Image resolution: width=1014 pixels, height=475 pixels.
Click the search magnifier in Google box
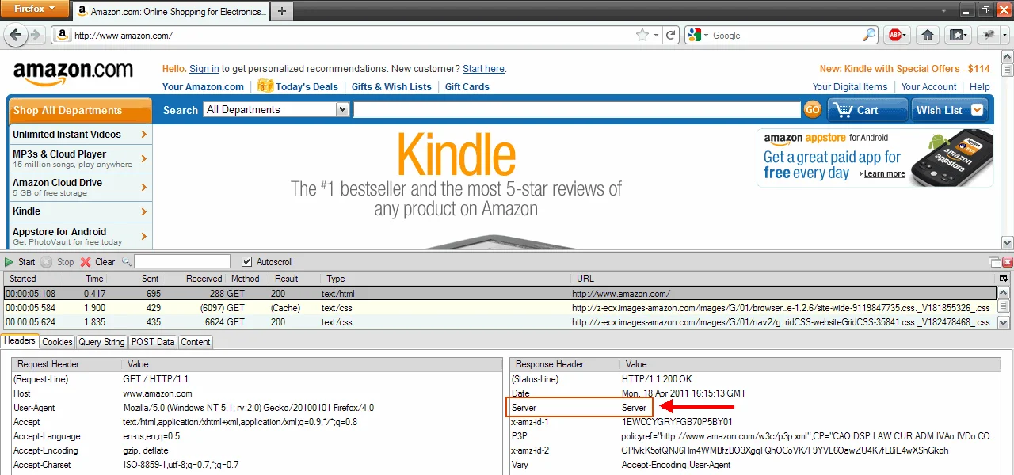[869, 36]
